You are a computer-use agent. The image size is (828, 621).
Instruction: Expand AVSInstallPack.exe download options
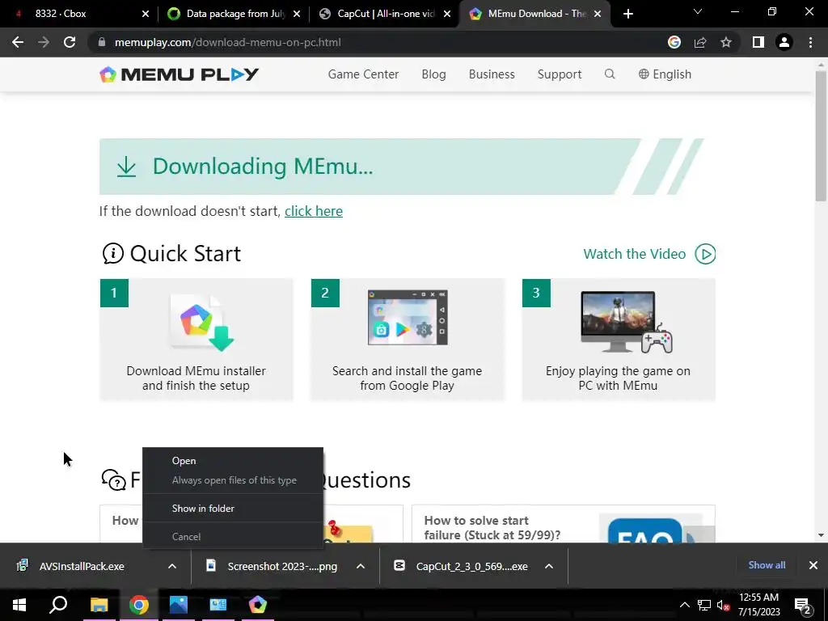(172, 566)
